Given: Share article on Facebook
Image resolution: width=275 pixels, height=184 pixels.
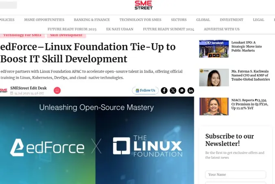Looking at the screenshot, I should pyautogui.click(x=164, y=90).
